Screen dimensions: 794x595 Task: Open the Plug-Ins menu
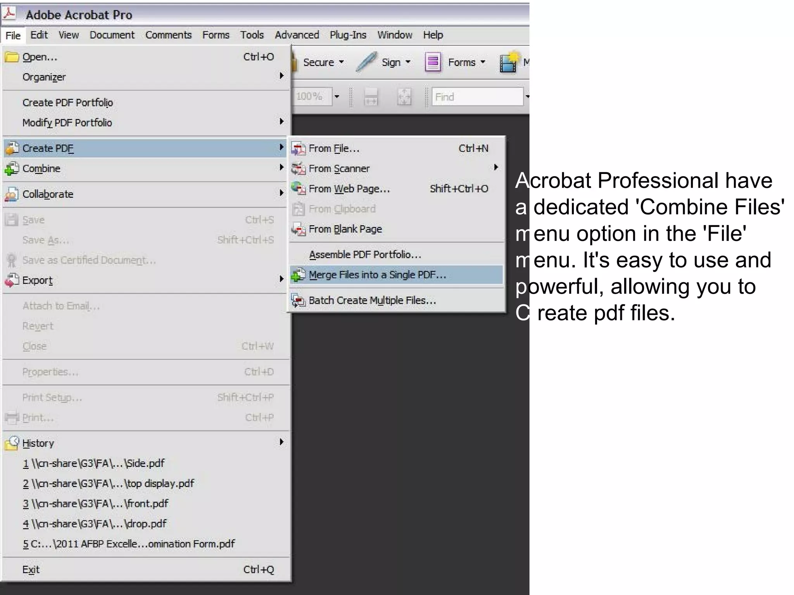pyautogui.click(x=348, y=35)
